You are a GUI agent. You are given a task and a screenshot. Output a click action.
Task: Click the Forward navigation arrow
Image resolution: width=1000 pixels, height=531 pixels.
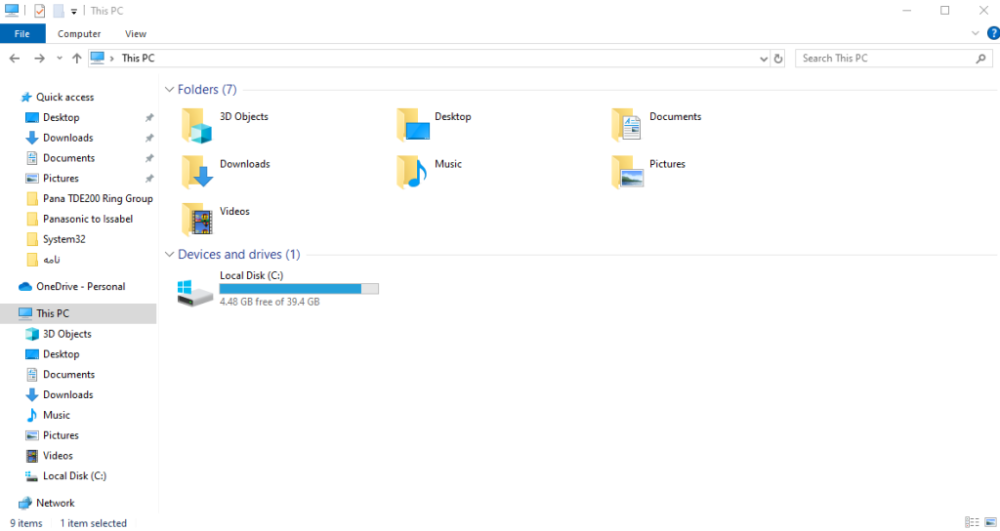point(39,58)
